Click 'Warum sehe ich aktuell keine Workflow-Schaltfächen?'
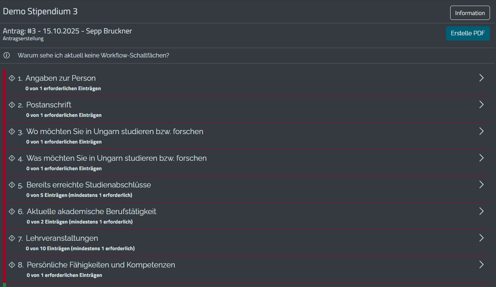The width and height of the screenshot is (496, 287). tap(93, 55)
